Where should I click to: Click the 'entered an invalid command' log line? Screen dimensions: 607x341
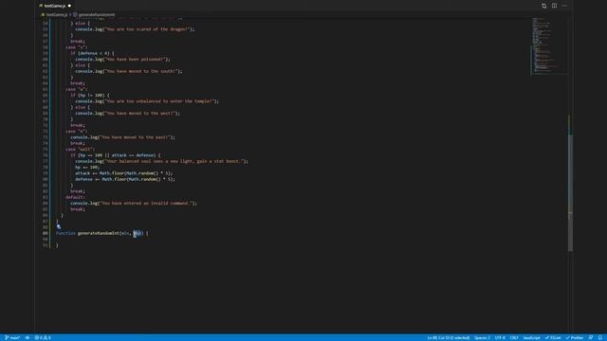tap(134, 203)
